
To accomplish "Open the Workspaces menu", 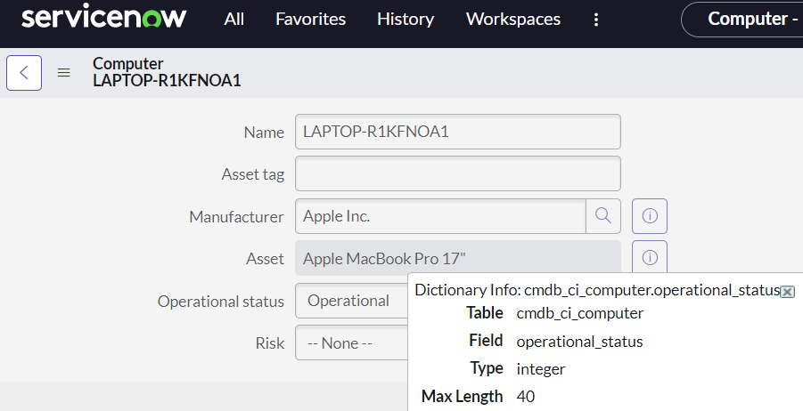I will click(513, 19).
